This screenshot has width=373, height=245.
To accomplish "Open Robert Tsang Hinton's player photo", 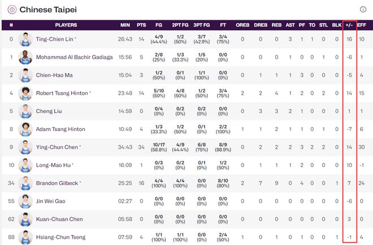I will 25,93.
